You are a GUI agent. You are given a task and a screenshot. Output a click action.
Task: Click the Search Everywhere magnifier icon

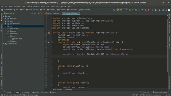(166, 10)
